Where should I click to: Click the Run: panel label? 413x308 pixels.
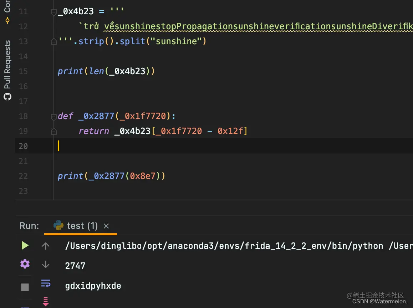29,226
